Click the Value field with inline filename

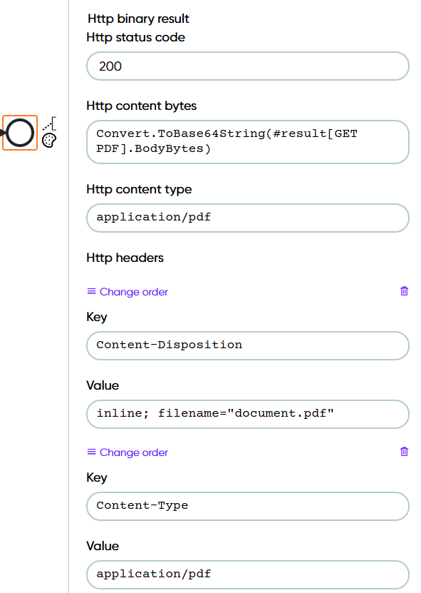click(248, 414)
